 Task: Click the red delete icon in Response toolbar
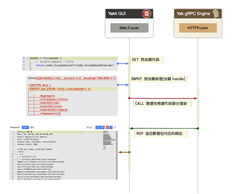(x=108, y=127)
